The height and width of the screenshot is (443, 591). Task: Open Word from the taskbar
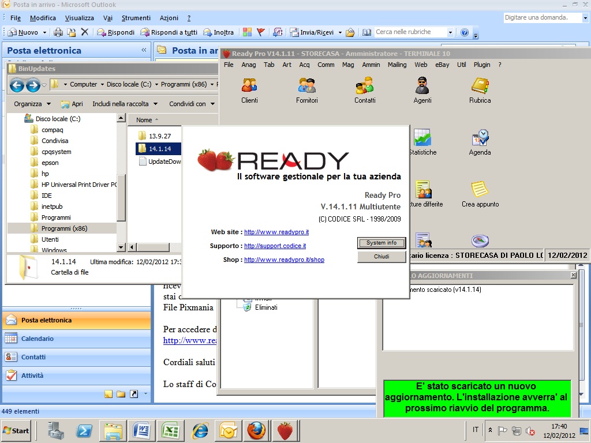click(x=142, y=430)
